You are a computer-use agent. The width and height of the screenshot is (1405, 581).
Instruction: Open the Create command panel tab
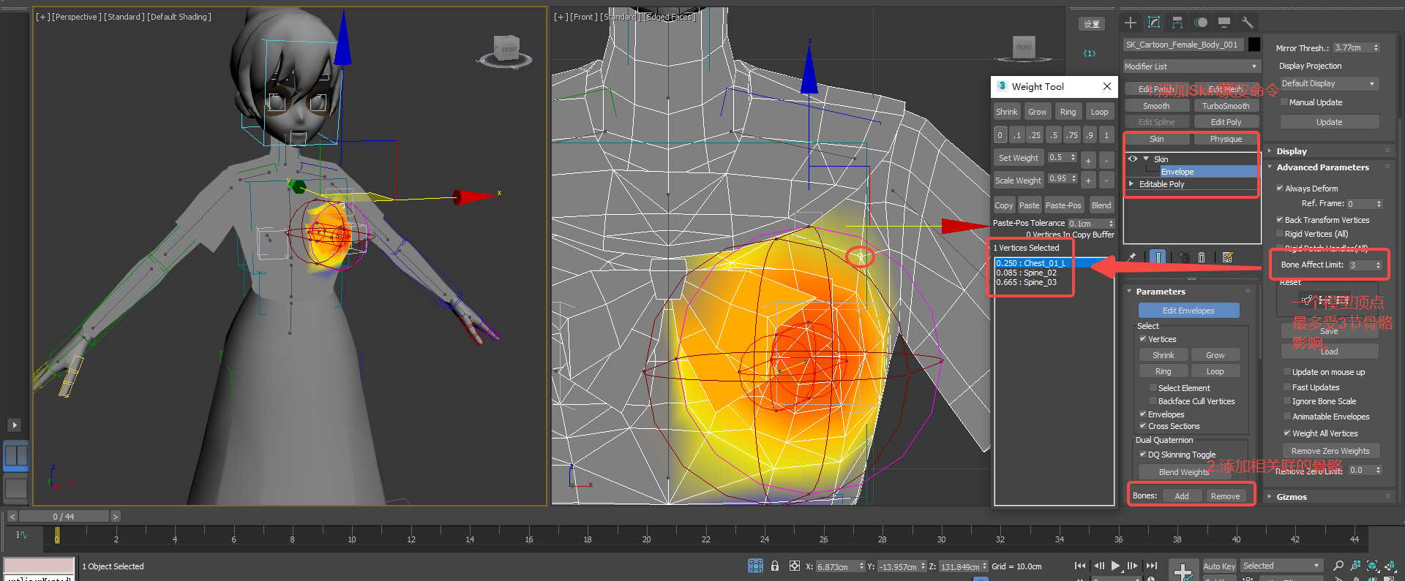(x=1131, y=23)
